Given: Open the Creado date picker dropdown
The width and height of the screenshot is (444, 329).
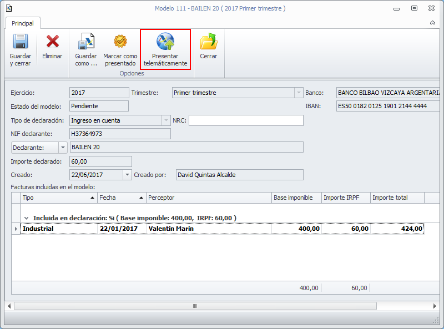Looking at the screenshot, I should pos(127,175).
